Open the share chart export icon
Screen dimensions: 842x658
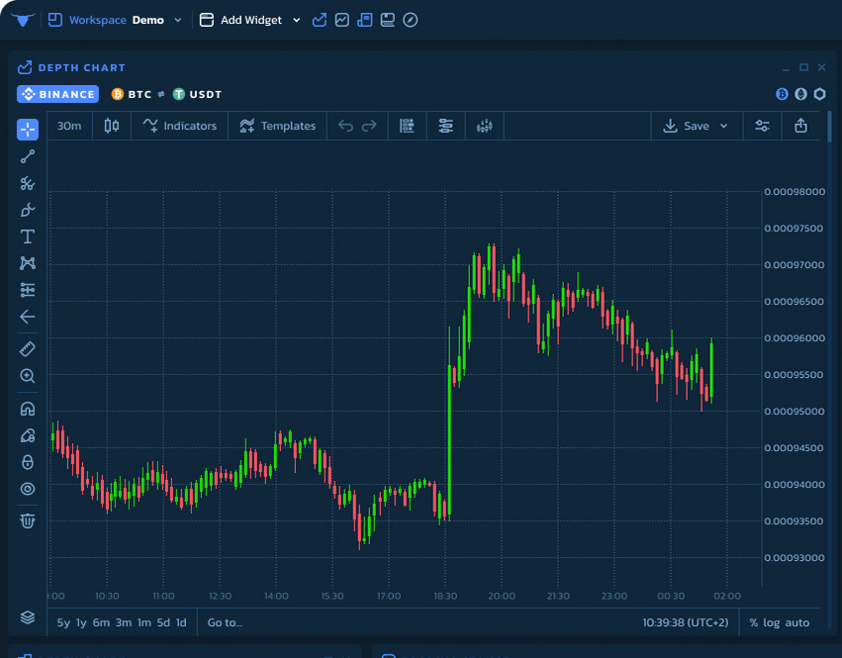coord(800,126)
